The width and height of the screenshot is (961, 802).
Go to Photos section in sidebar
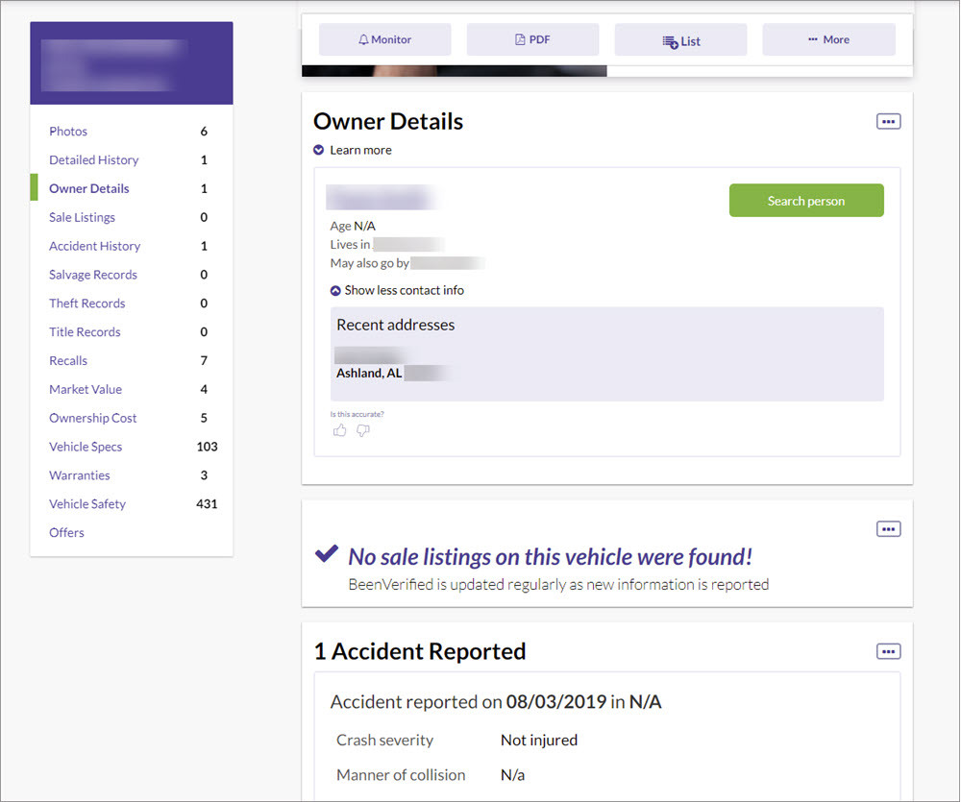click(68, 132)
